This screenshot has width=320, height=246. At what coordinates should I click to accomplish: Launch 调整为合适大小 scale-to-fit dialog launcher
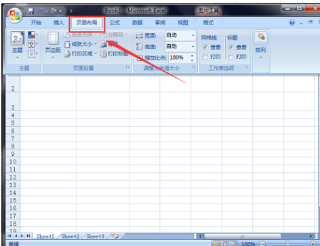pos(194,67)
